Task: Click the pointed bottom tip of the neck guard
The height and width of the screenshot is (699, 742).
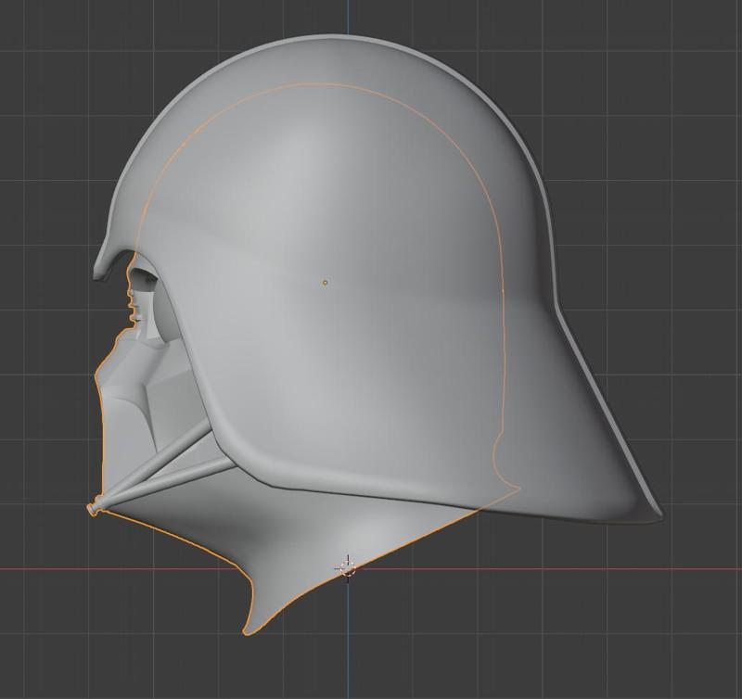Action: click(249, 629)
